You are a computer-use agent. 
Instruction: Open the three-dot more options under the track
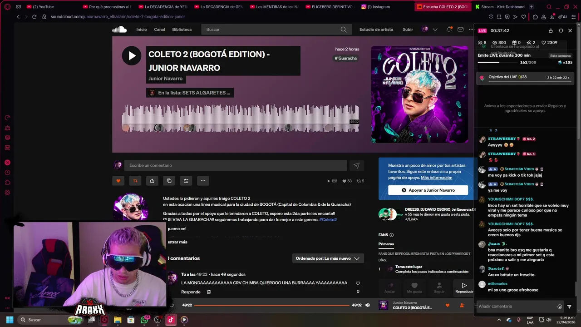click(203, 181)
